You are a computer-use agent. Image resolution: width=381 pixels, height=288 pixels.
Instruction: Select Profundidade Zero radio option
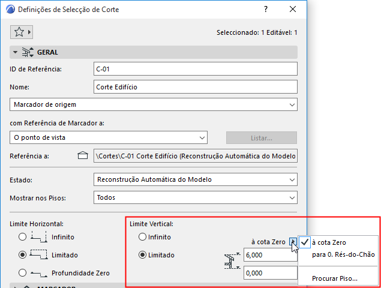[23, 272]
